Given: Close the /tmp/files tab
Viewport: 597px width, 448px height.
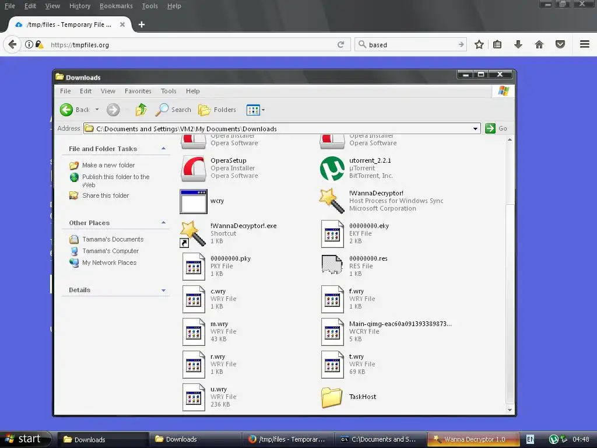Looking at the screenshot, I should (x=122, y=24).
